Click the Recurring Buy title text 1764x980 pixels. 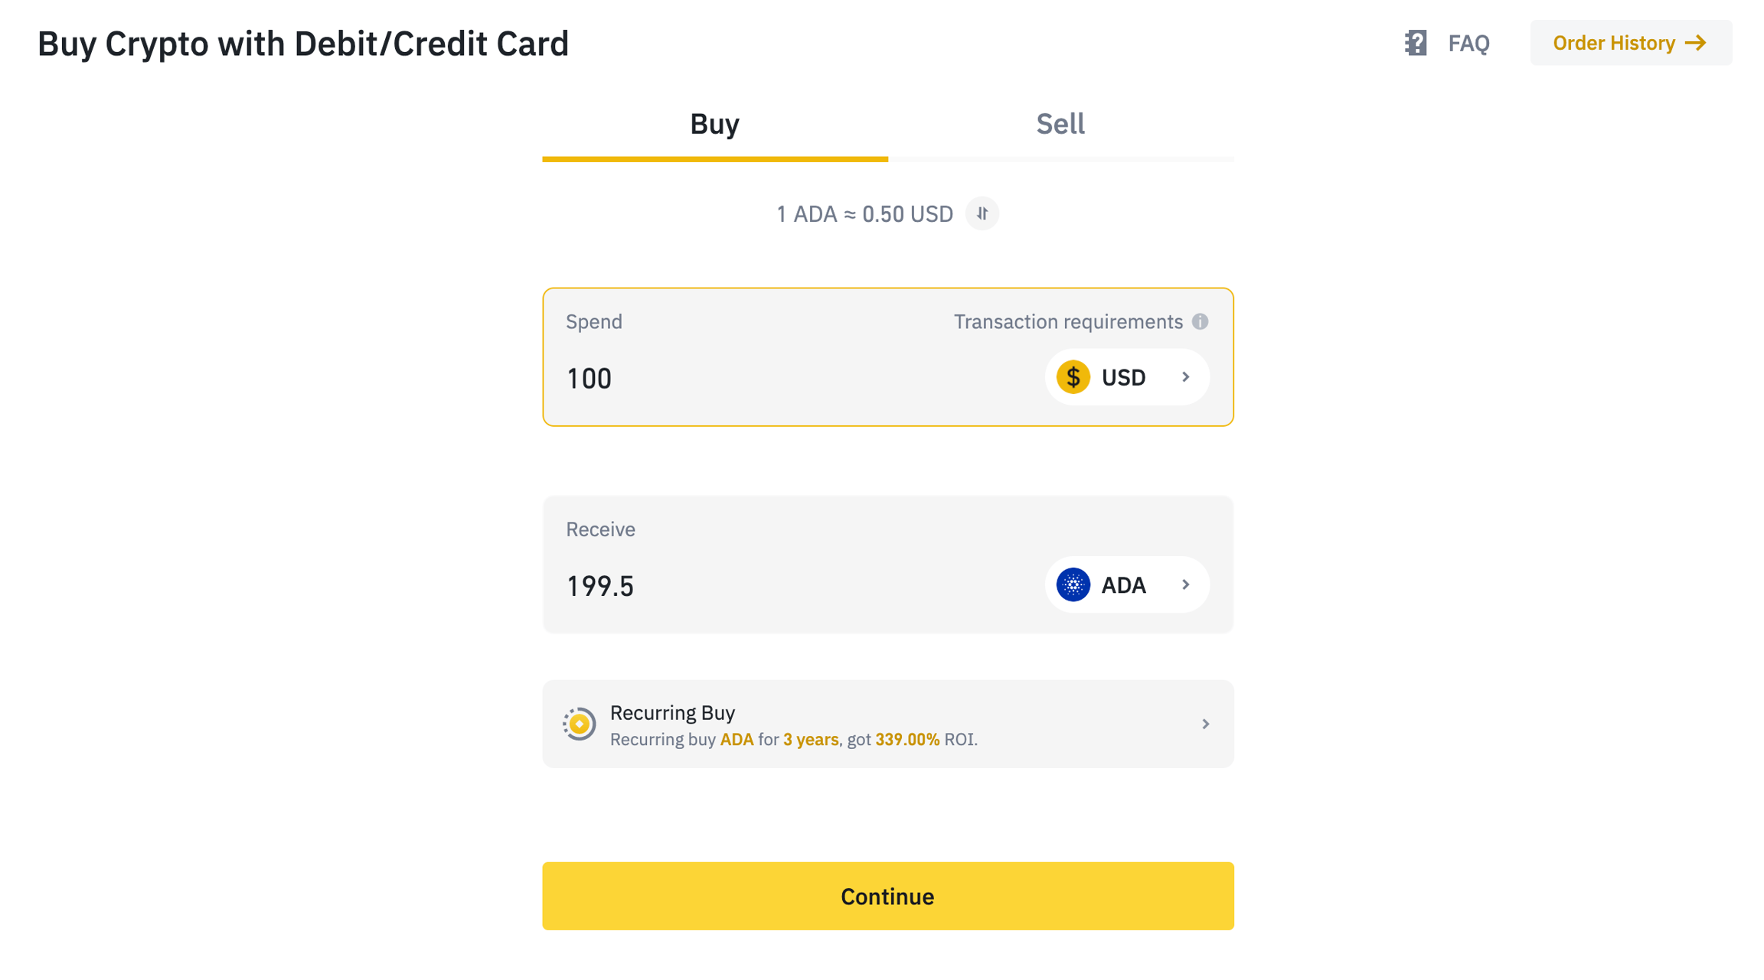pos(672,712)
